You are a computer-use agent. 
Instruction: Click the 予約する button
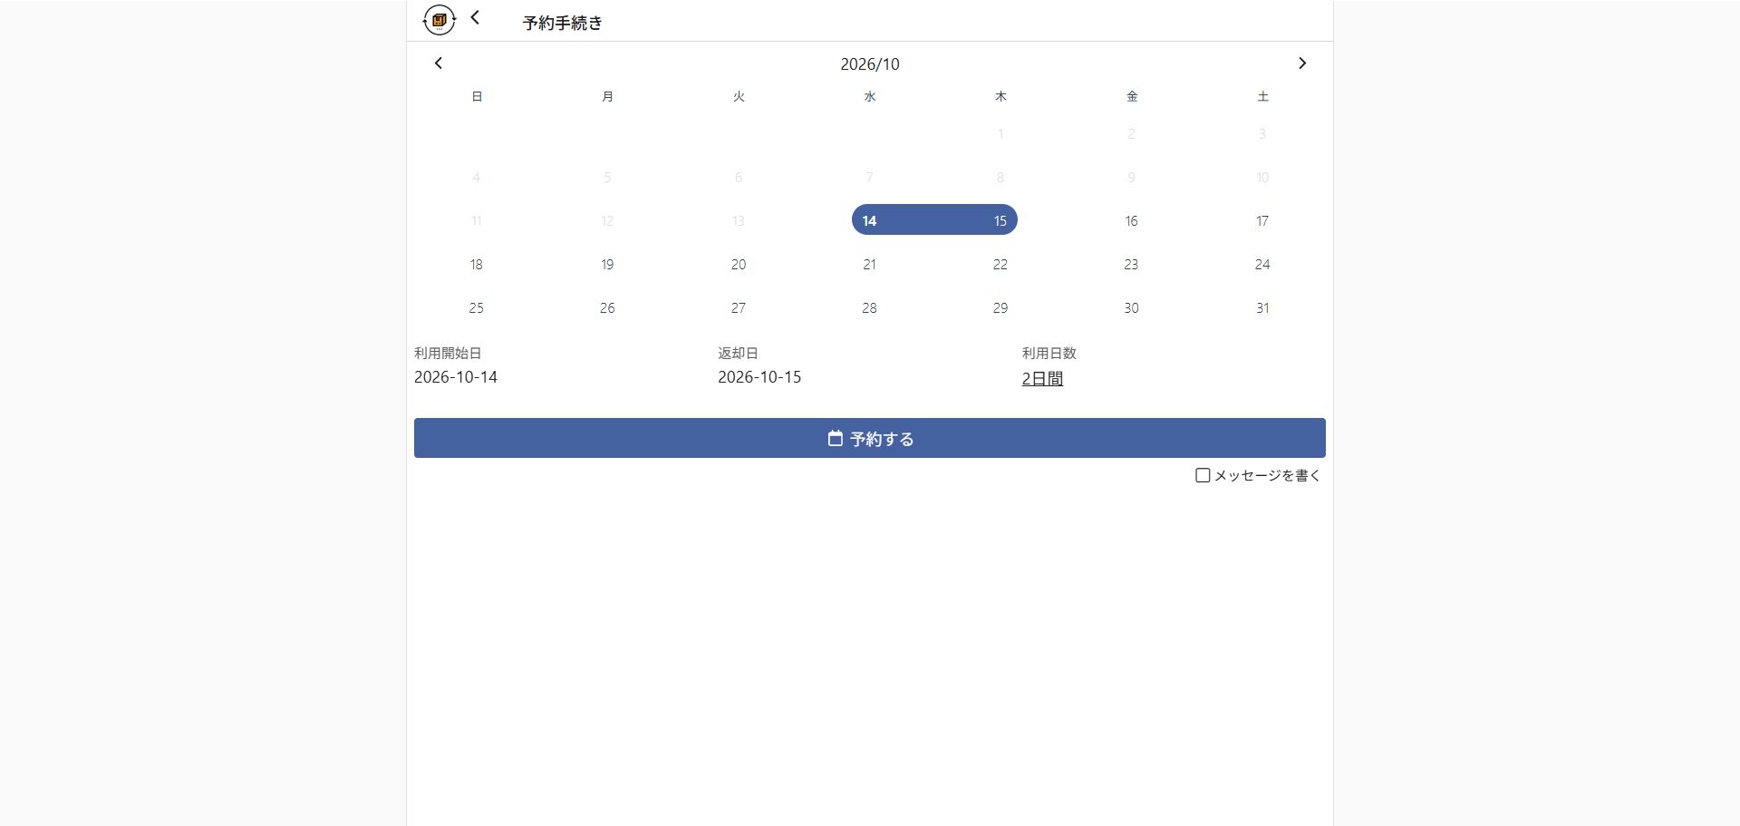pyautogui.click(x=870, y=438)
